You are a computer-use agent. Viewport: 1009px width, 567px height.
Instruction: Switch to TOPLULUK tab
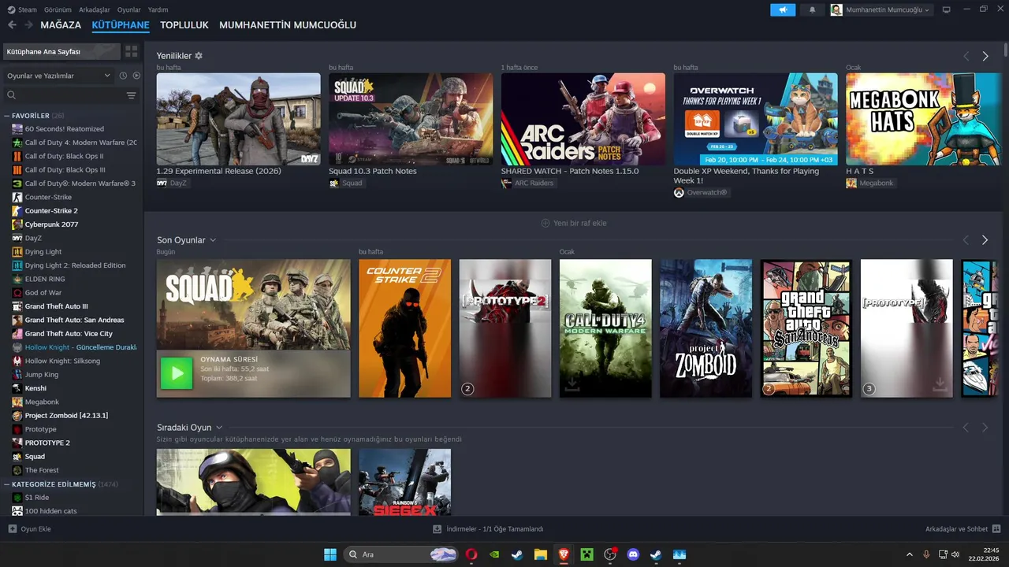point(184,25)
